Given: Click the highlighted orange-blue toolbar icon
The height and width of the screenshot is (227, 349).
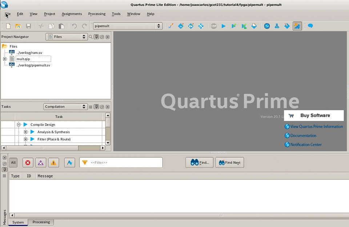Looking at the screenshot, I should [297, 26].
